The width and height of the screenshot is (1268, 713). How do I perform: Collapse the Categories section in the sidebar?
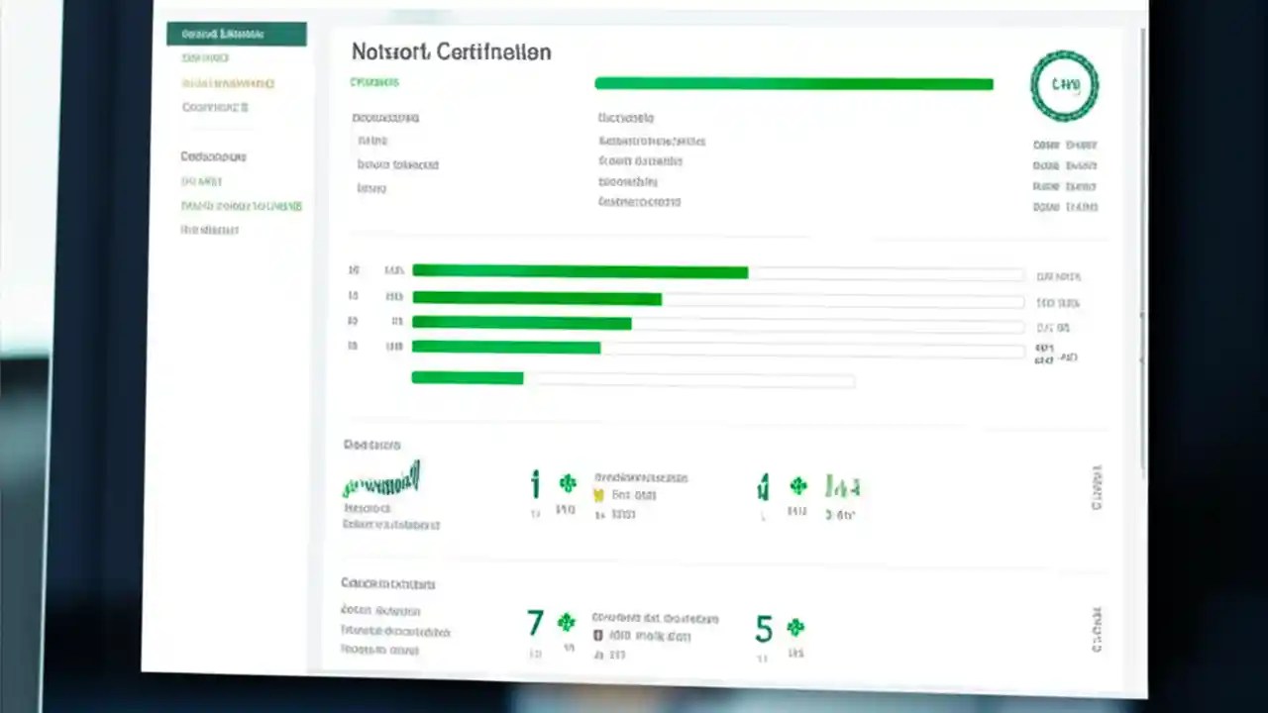[x=213, y=156]
